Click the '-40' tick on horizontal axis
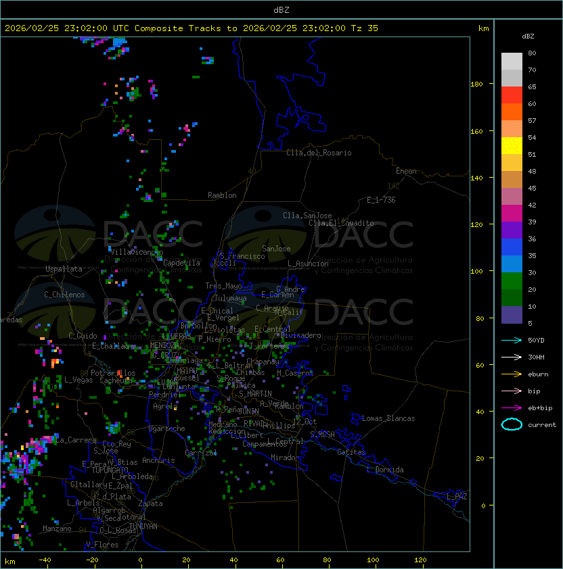Image resolution: width=563 pixels, height=569 pixels. pos(45,560)
